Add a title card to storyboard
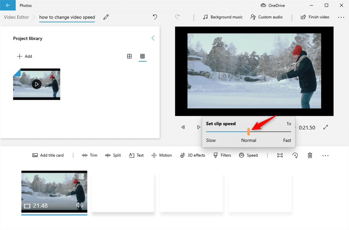 click(48, 155)
